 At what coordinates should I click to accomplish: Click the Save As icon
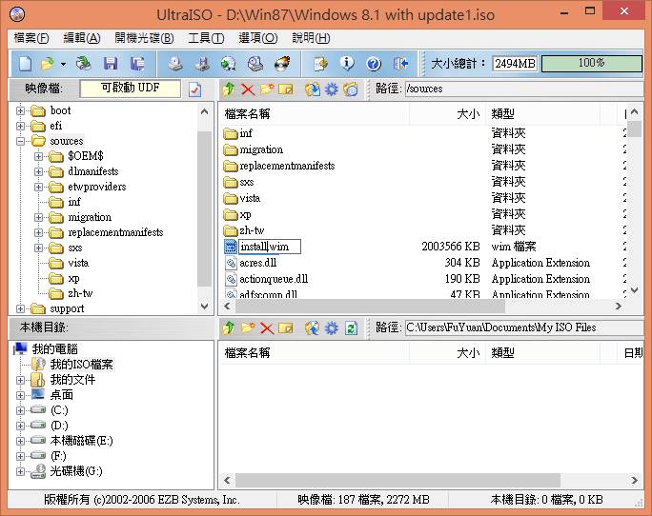click(x=137, y=64)
